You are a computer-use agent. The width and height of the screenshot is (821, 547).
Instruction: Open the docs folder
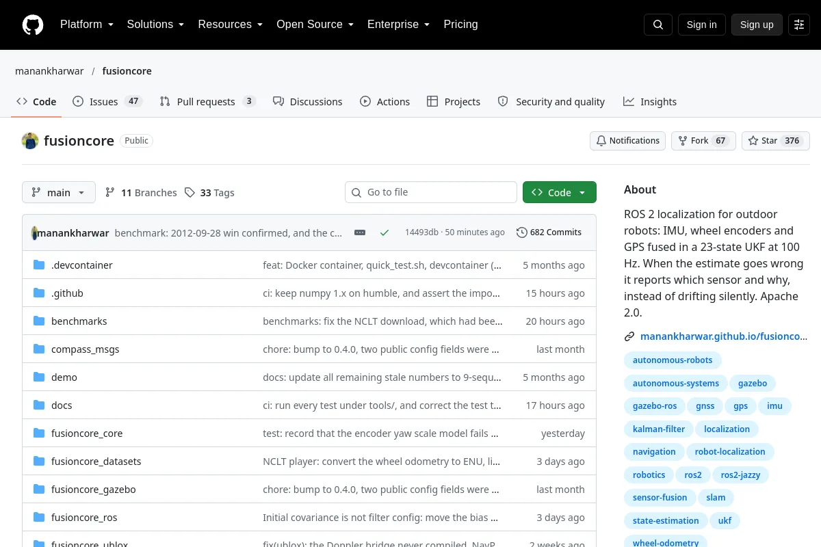(62, 405)
